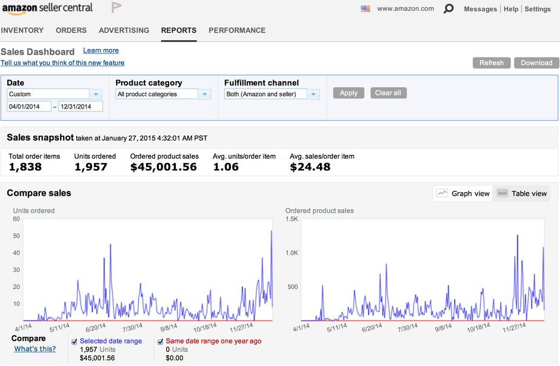Click the Amazon Seller Central logo
The image size is (560, 366).
[47, 8]
